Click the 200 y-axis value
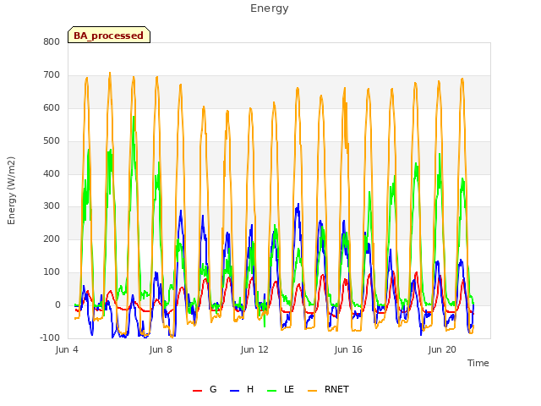The height and width of the screenshot is (406, 541). [x=52, y=239]
